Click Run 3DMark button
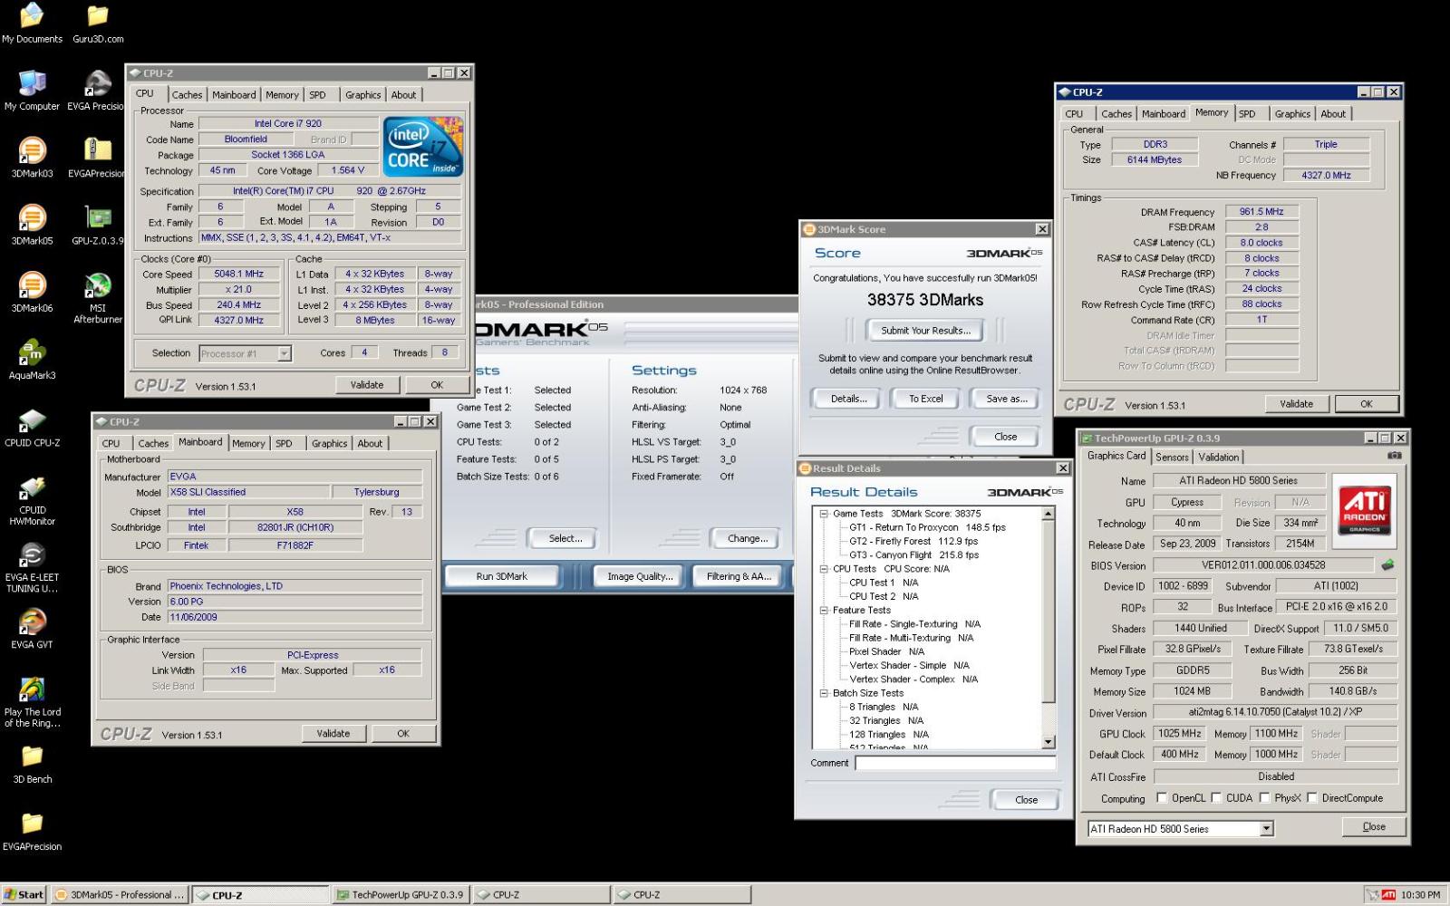This screenshot has width=1450, height=906. [502, 576]
